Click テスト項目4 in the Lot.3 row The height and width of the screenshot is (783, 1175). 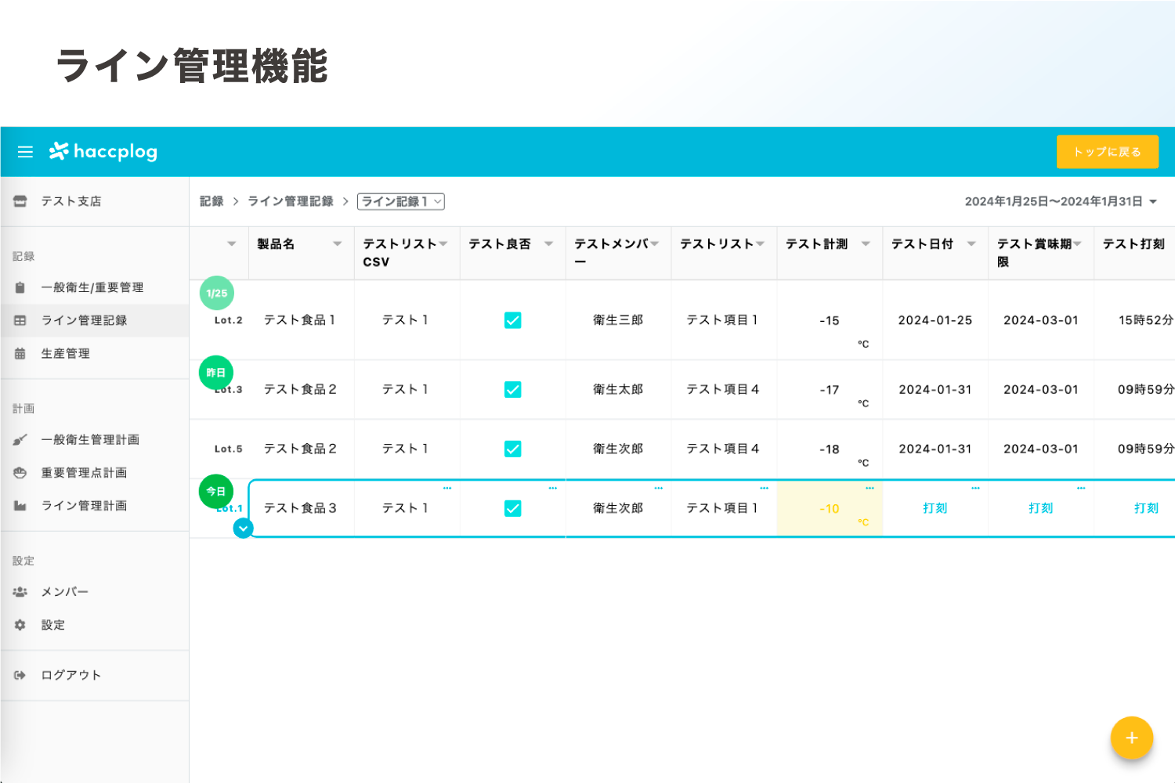pyautogui.click(x=723, y=389)
